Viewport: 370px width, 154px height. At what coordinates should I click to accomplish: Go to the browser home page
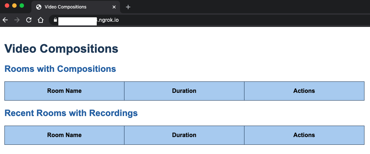point(41,20)
